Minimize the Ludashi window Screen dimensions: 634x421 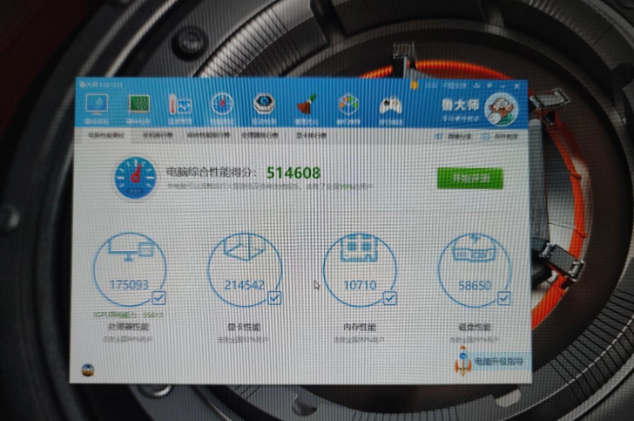pyautogui.click(x=502, y=86)
